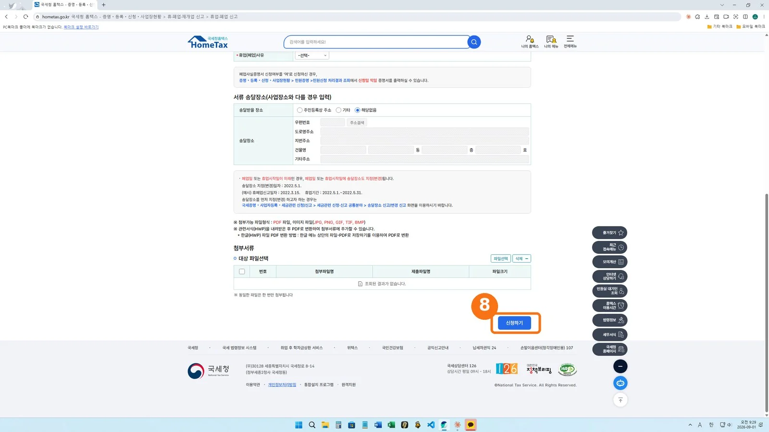769x432 pixels.
Task: Open 민원신청 처리결과 조회 link
Action: 332,81
